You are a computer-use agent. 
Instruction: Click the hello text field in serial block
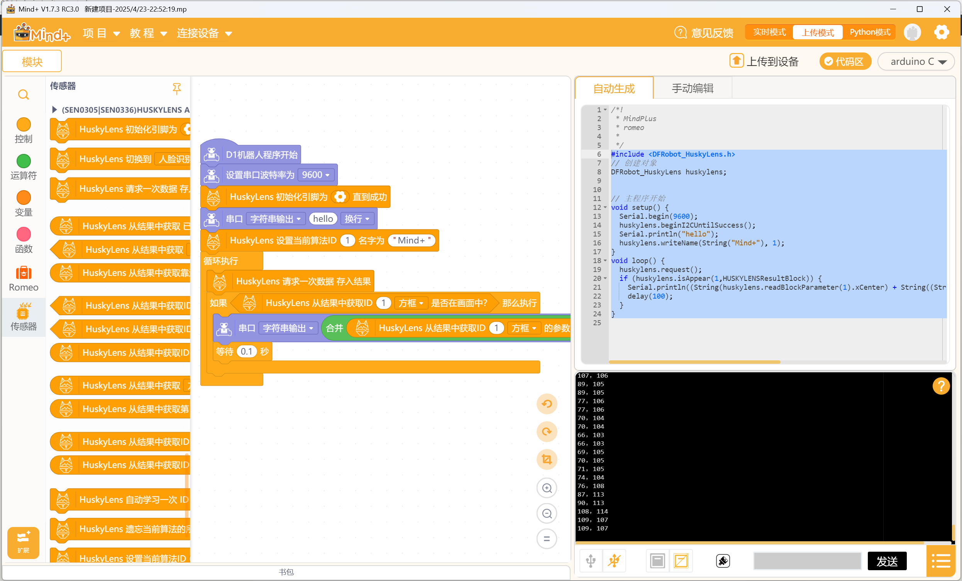(323, 219)
